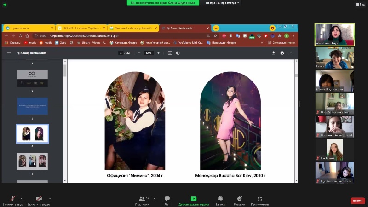Open the View layout button top right

pyautogui.click(x=360, y=5)
